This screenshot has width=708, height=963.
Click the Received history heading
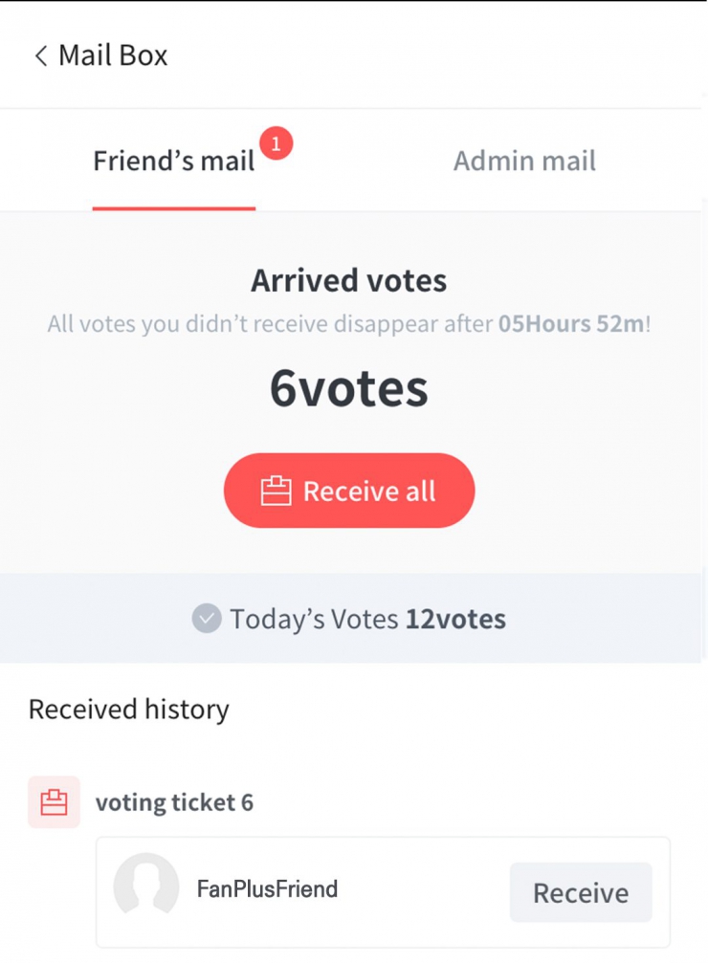coord(129,710)
